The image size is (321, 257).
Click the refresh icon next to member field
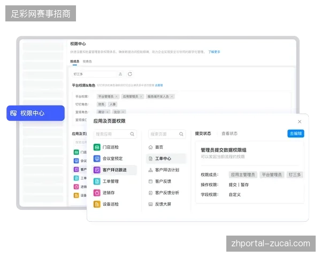pos(130,74)
